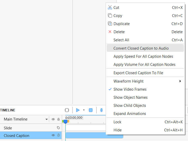Select the Slide timeline row
Viewport: 188px width, 141px height.
tap(31, 128)
